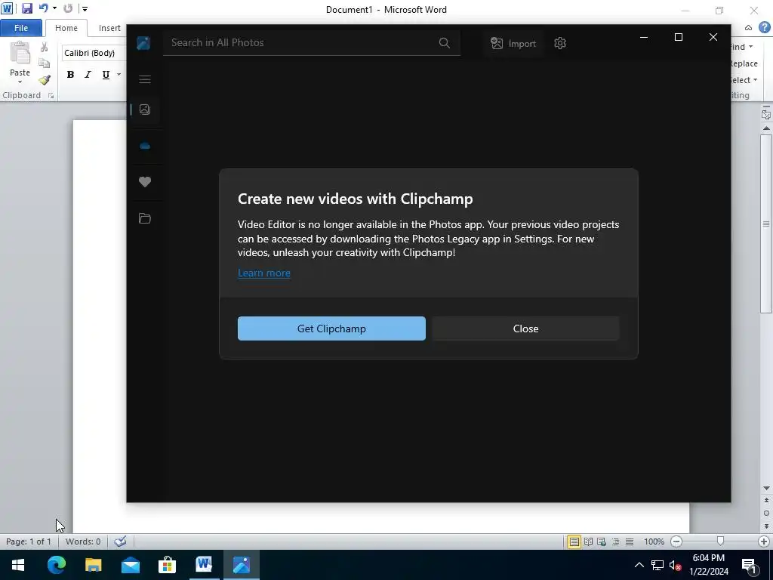Image resolution: width=773 pixels, height=580 pixels.
Task: Click Save icon in Word quick access toolbar
Action: [26, 8]
